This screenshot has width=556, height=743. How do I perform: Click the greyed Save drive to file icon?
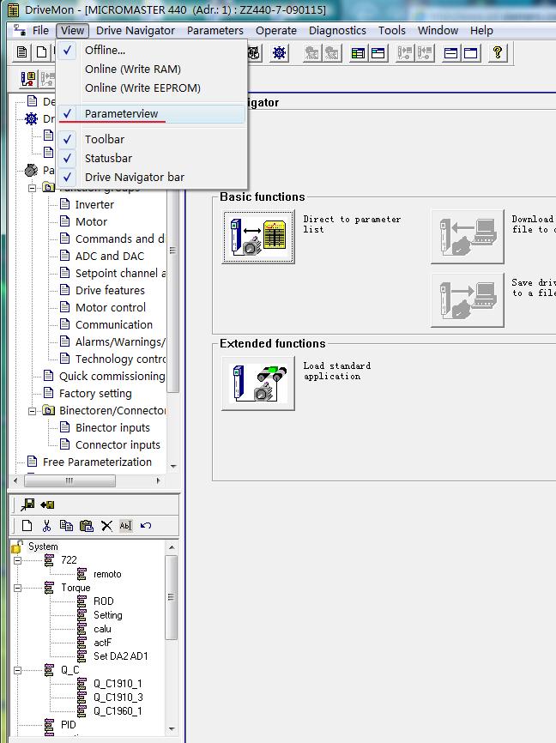pos(468,300)
